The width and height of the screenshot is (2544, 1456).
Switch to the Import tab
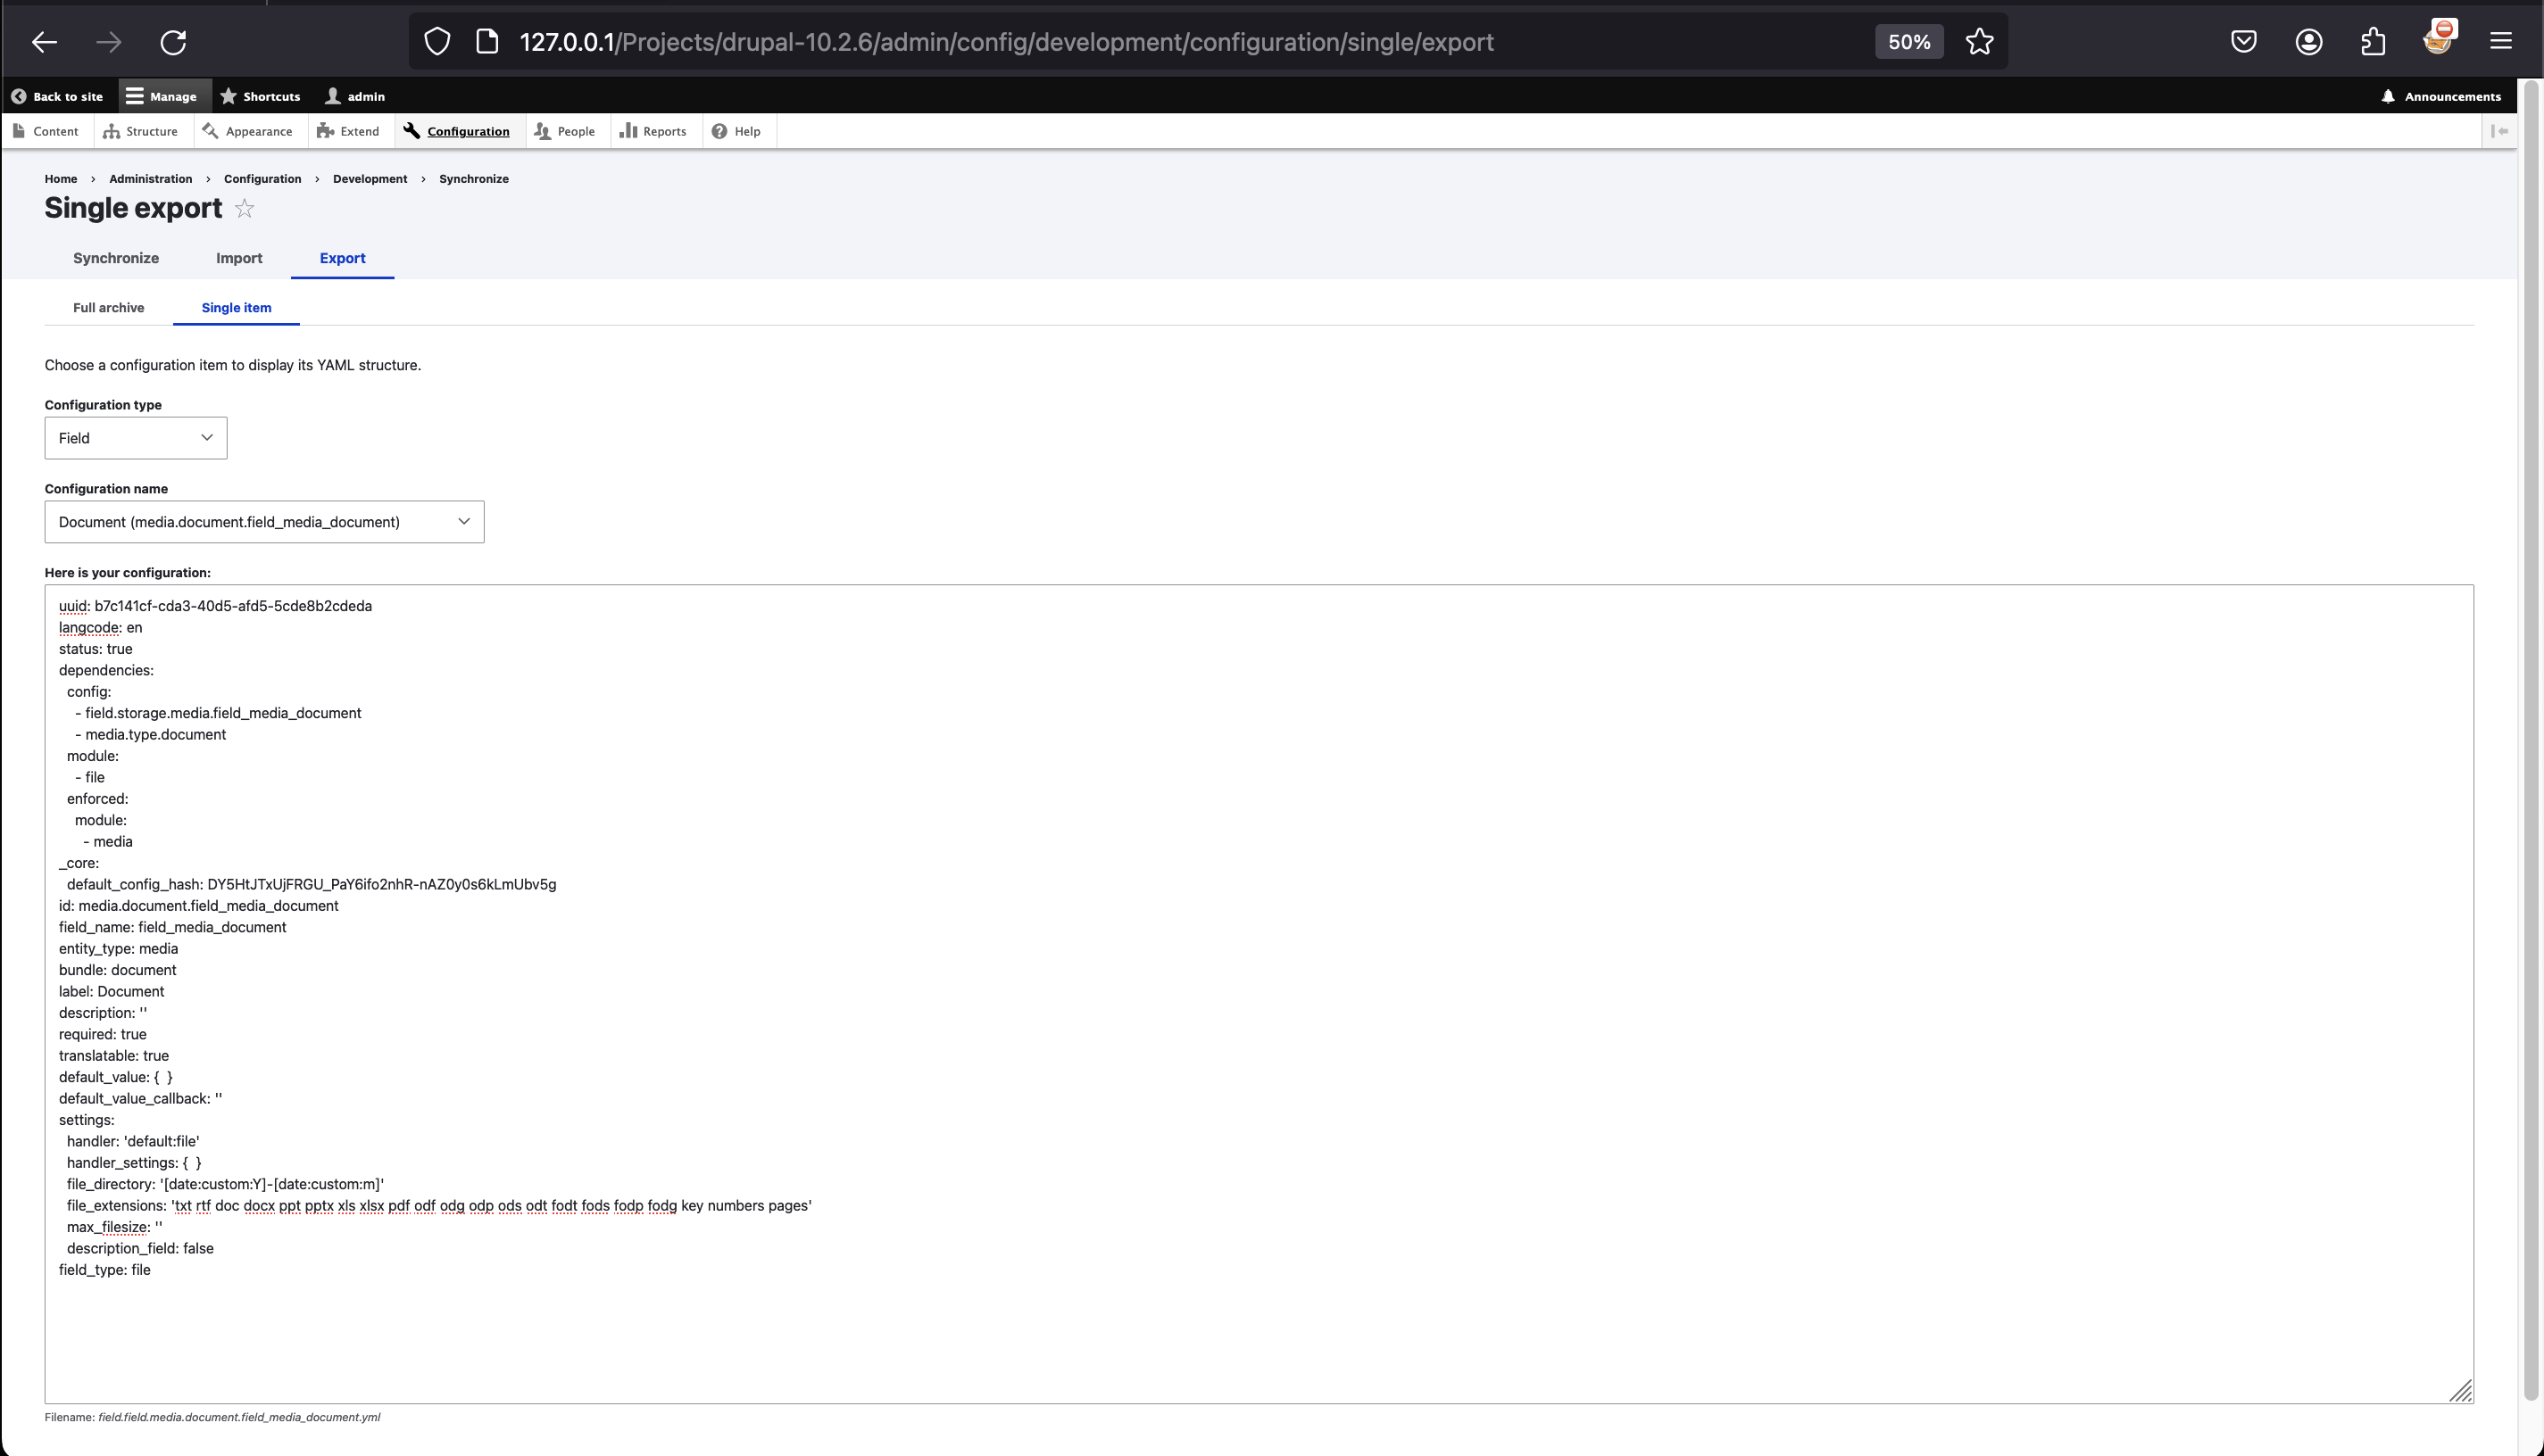tap(239, 258)
